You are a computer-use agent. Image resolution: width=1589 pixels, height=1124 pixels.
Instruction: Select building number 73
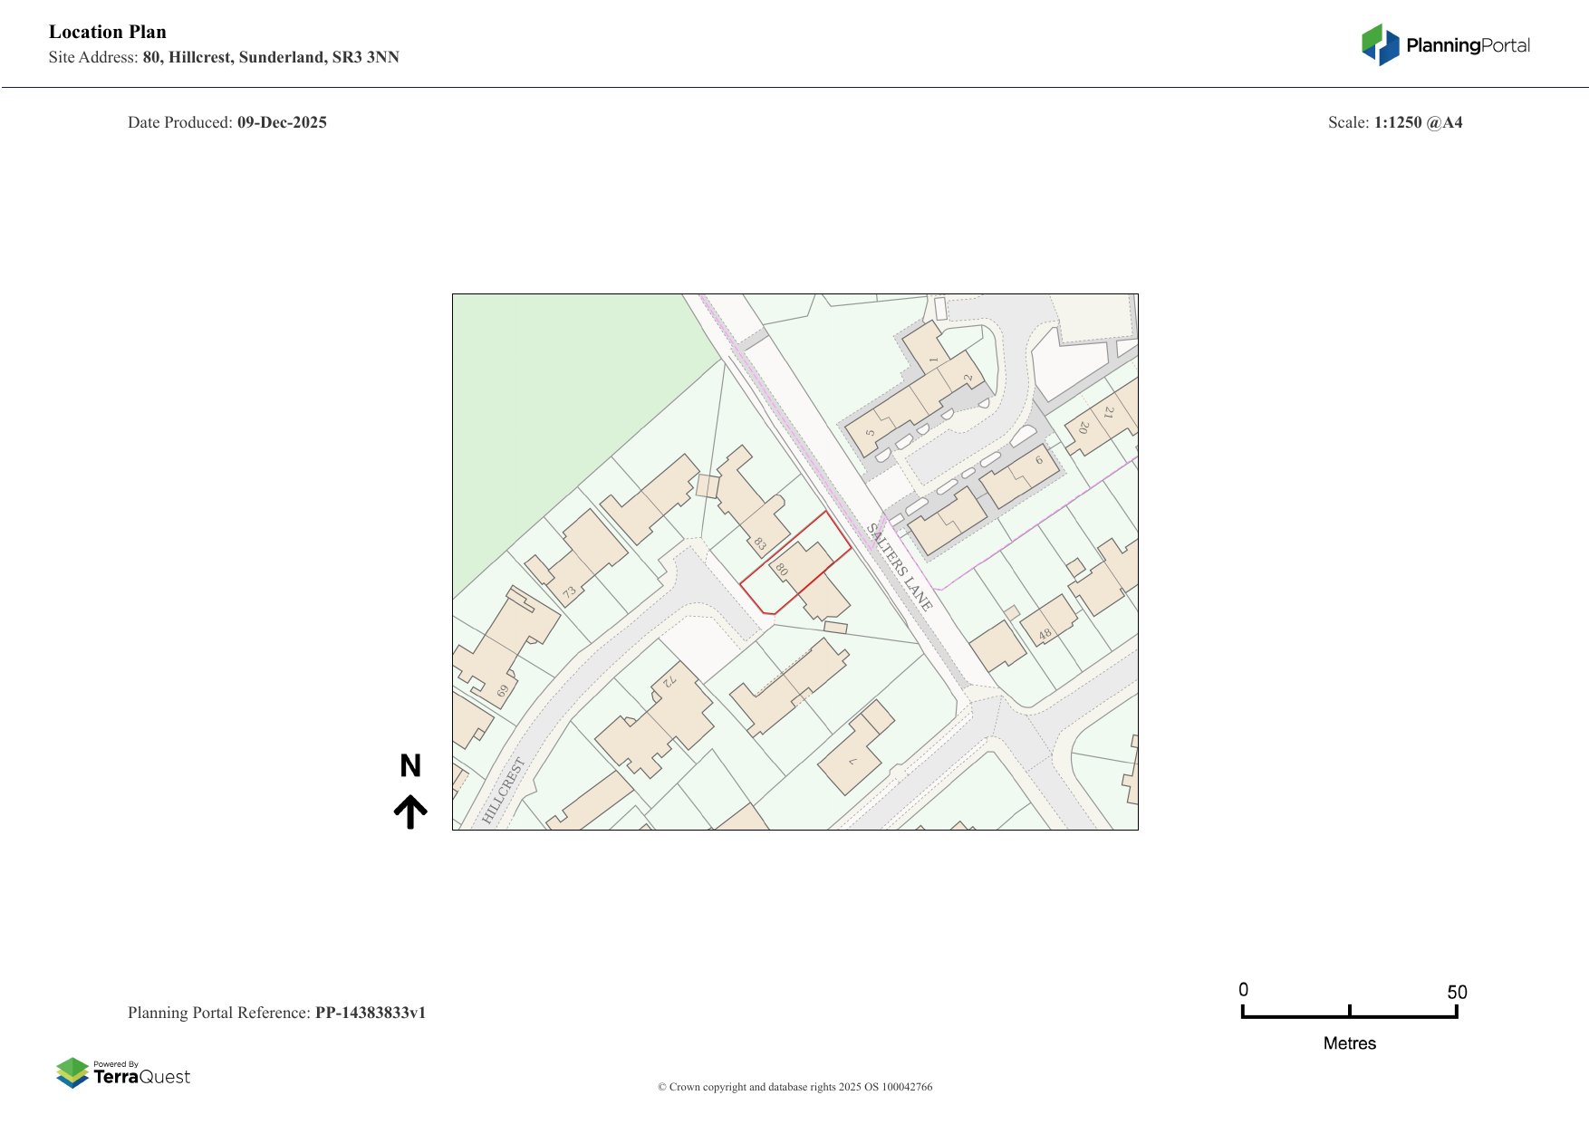coord(569,593)
